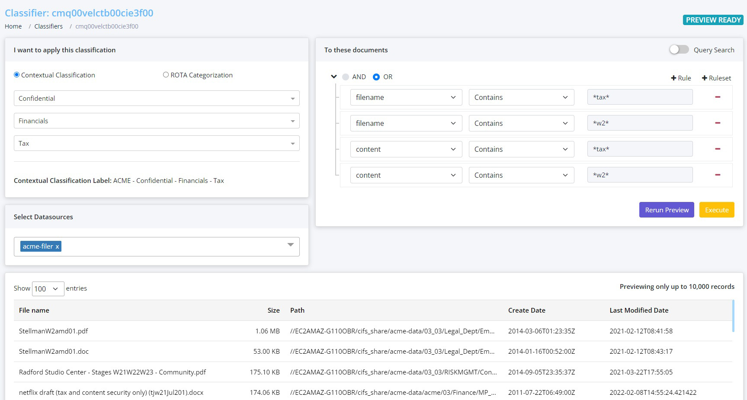Sort by Path column header
The image size is (747, 400).
297,310
